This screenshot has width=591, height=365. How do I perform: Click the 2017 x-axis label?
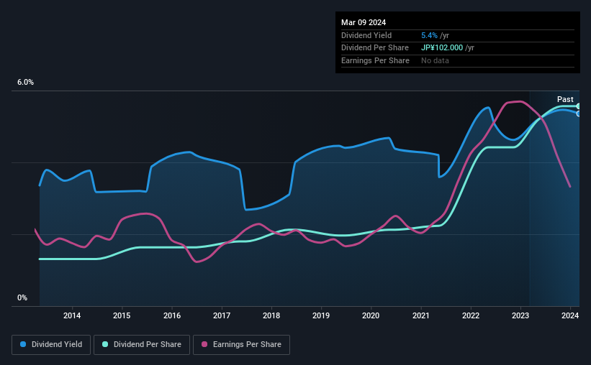(x=222, y=315)
